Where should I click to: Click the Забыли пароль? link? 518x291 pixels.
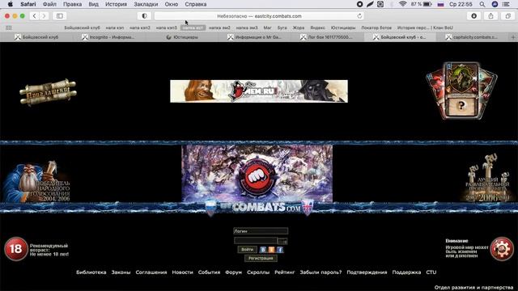321,272
